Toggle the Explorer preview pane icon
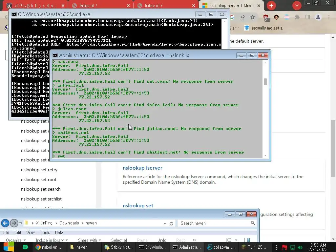This screenshot has width=336, height=252. pyautogui.click(x=247, y=240)
